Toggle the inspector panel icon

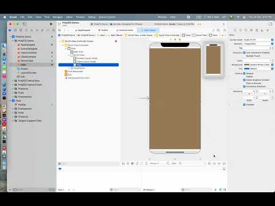click(270, 24)
